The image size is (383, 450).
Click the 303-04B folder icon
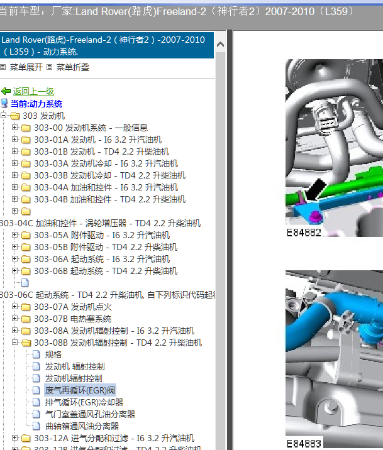click(x=26, y=199)
